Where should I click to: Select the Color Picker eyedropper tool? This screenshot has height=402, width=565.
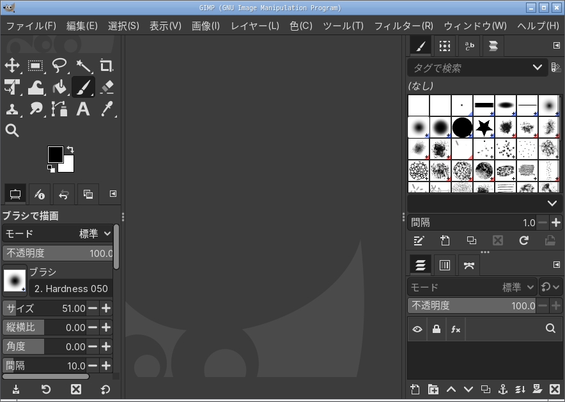[106, 109]
